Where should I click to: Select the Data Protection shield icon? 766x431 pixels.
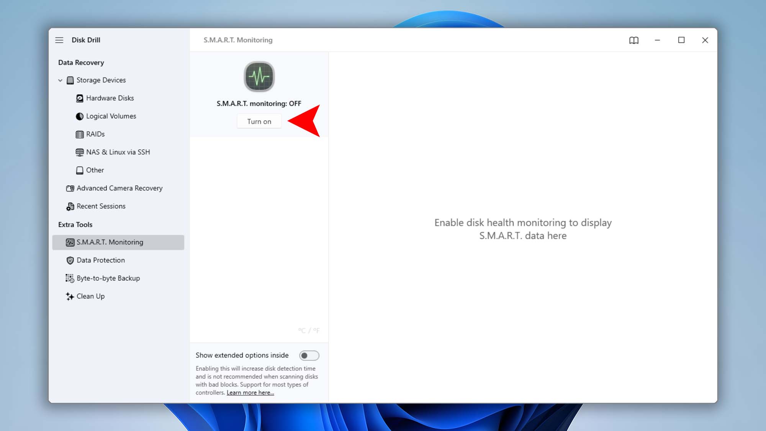70,260
